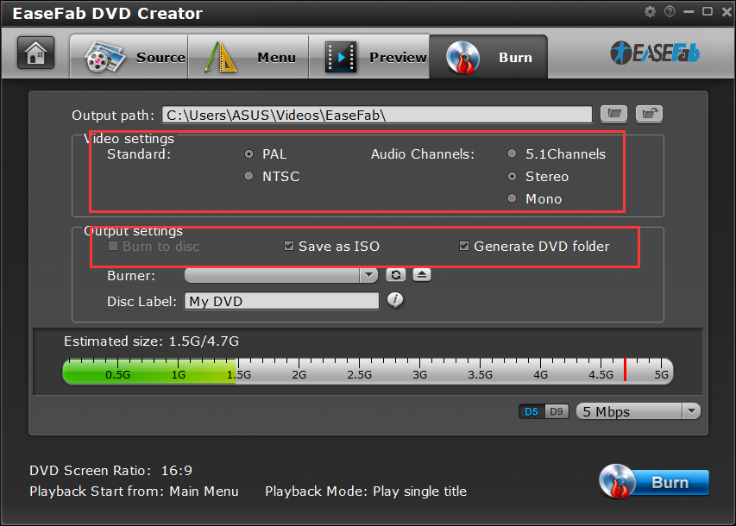Image resolution: width=736 pixels, height=526 pixels.
Task: Open the 5 Mbps bitrate dropdown
Action: coord(638,411)
